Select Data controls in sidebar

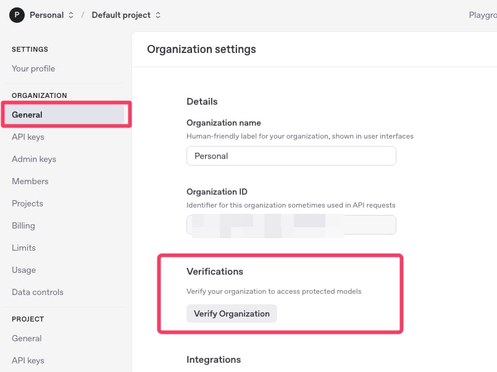[38, 292]
